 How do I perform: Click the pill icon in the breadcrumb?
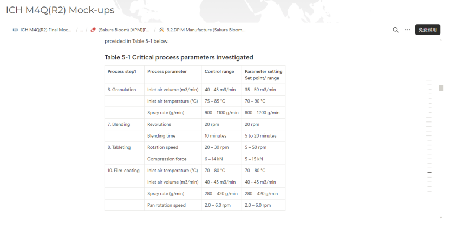click(93, 30)
